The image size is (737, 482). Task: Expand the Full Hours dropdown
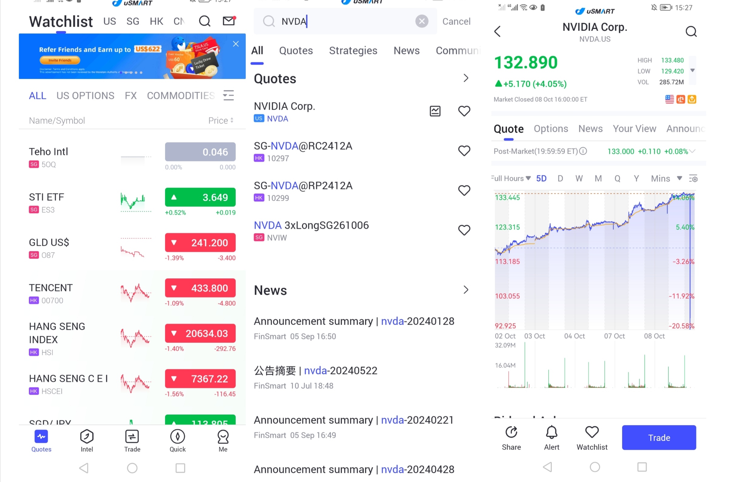pyautogui.click(x=511, y=179)
